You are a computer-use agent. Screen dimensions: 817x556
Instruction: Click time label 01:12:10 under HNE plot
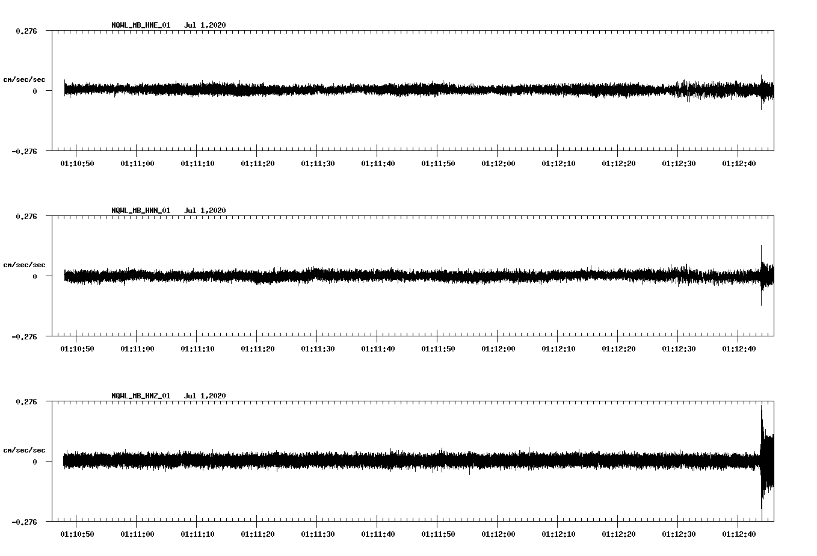pos(558,164)
